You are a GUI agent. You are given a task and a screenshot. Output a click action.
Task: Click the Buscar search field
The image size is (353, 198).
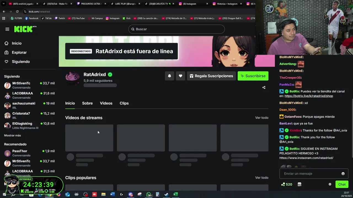pyautogui.click(x=176, y=29)
